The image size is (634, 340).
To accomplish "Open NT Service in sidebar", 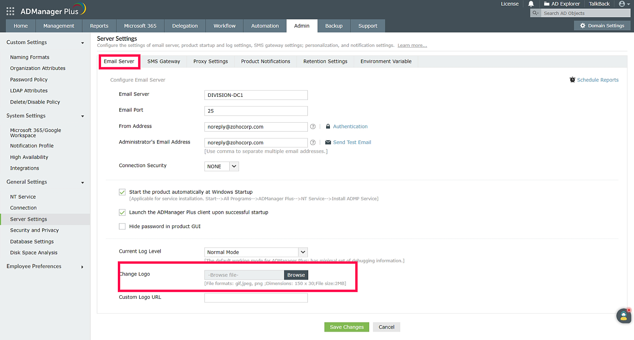I will [23, 197].
